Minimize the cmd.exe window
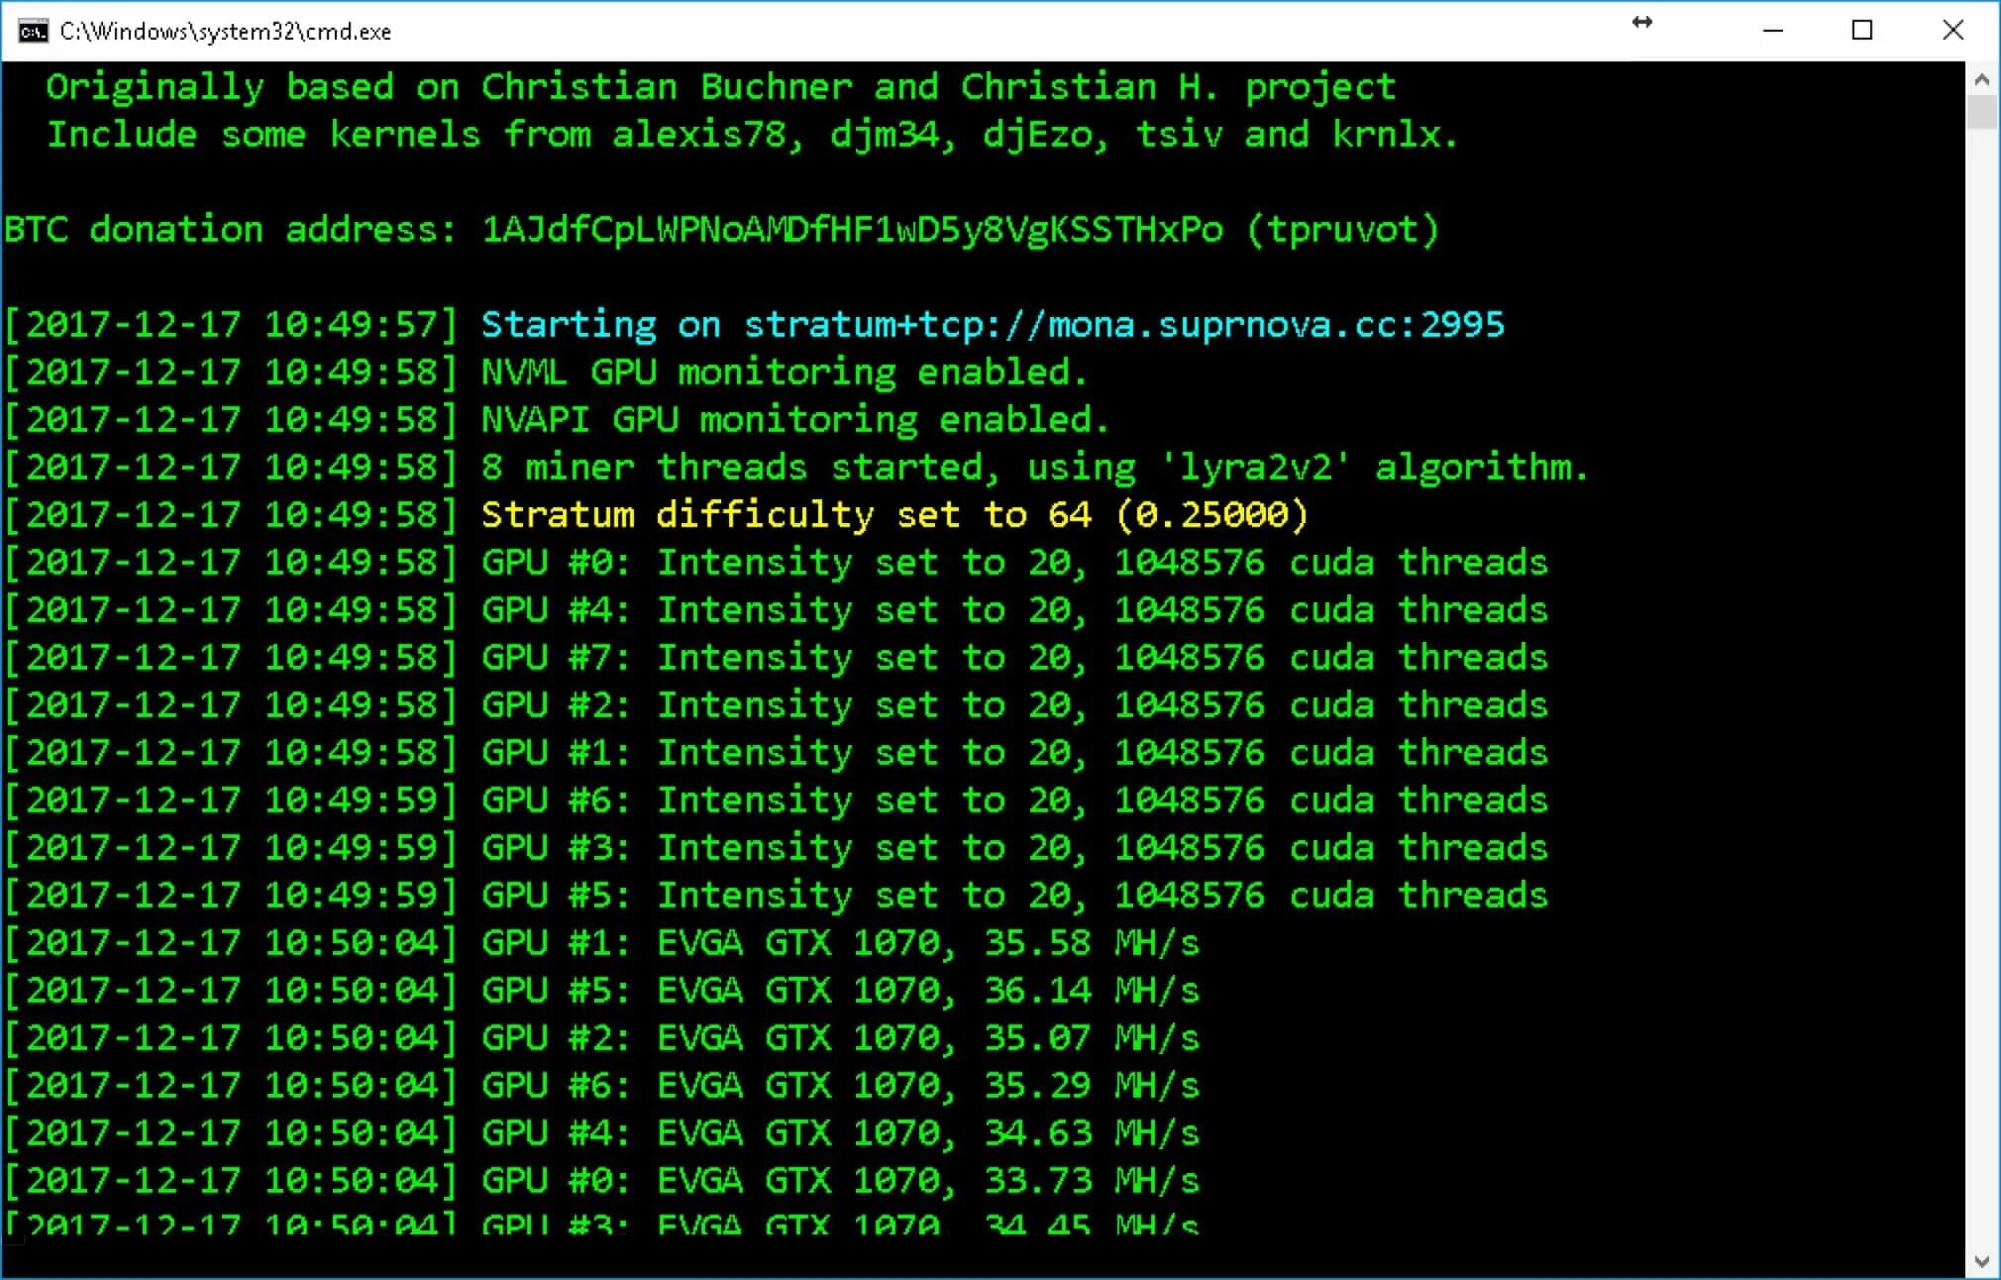 tap(1772, 31)
